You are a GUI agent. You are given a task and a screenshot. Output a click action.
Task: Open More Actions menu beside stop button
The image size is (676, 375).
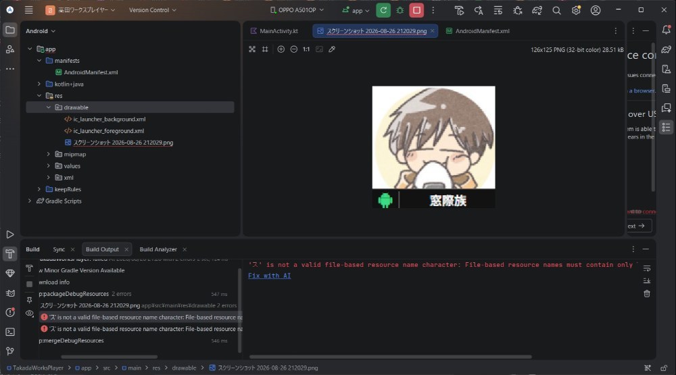coord(433,10)
